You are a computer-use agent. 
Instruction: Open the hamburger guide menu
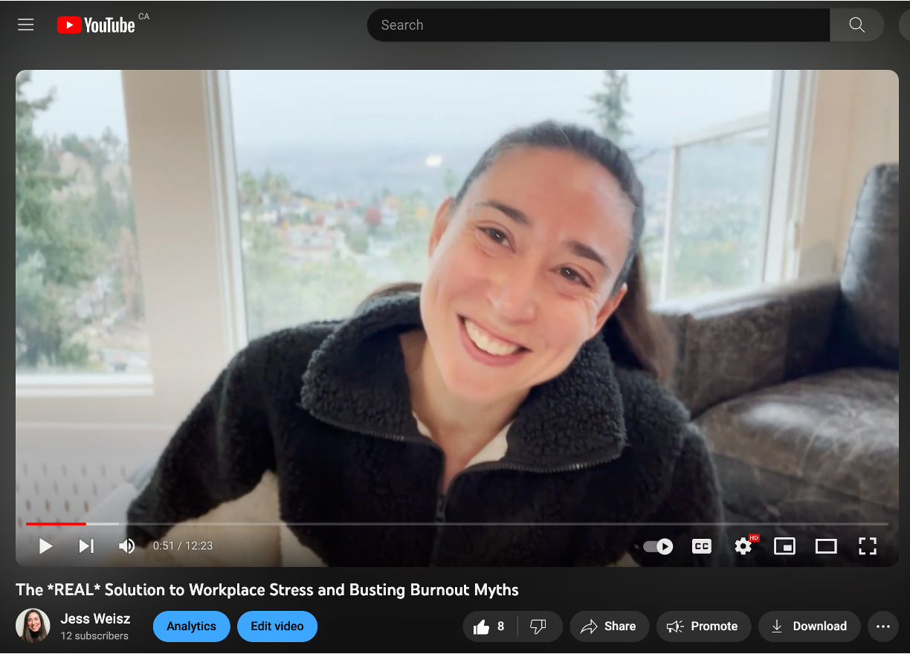pyautogui.click(x=26, y=25)
